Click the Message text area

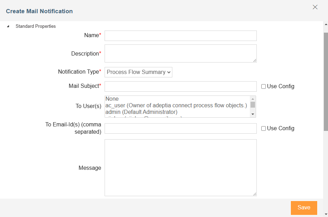(181, 168)
